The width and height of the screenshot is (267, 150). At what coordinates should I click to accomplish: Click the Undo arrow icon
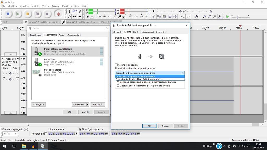pos(183,17)
